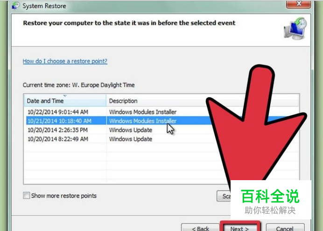Cancel the System Restore wizard
Viewport: 323px width, 231px height.
[x=285, y=227]
